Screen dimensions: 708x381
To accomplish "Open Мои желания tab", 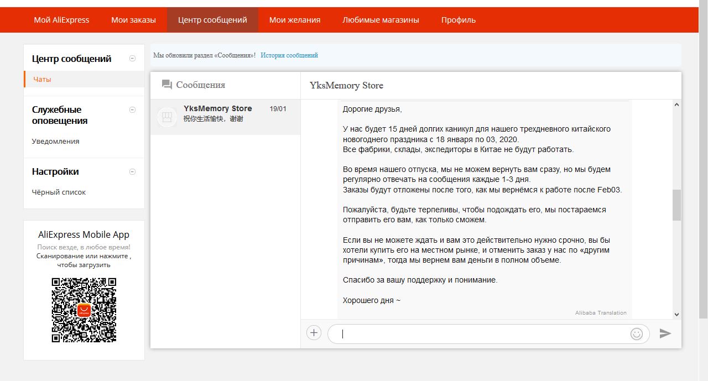I will 295,20.
